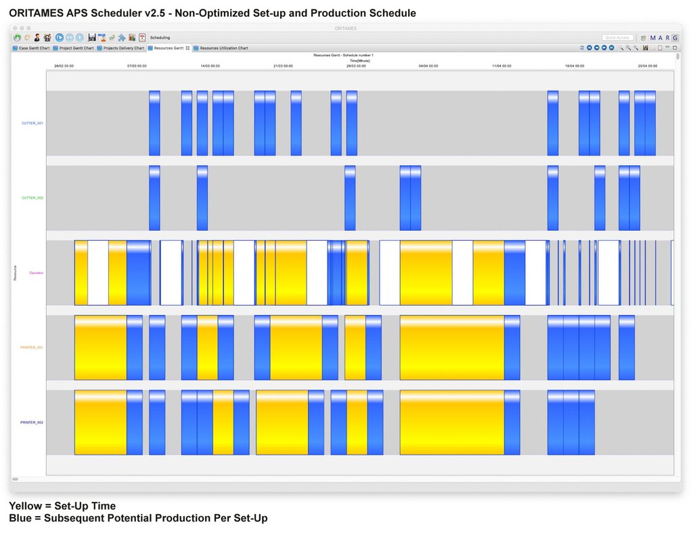
Task: Open the group of people team icon
Action: [x=47, y=38]
